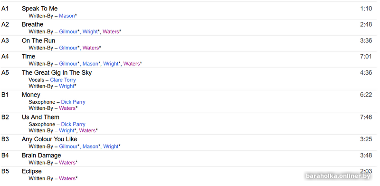Open the Wright link under Breathe
Viewport: 380px width, 186px height.
[x=90, y=32]
